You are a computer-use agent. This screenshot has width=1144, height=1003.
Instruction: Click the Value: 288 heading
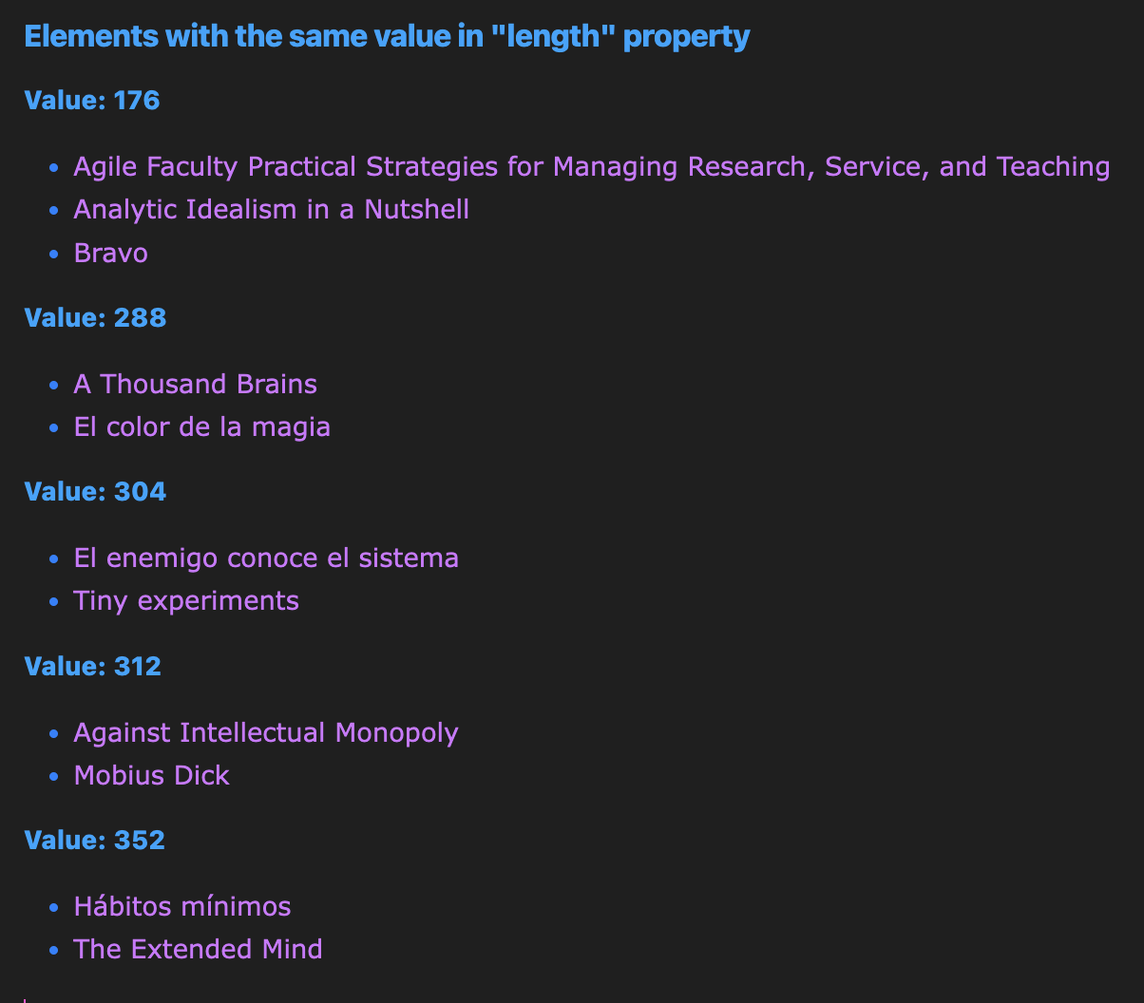click(x=95, y=318)
